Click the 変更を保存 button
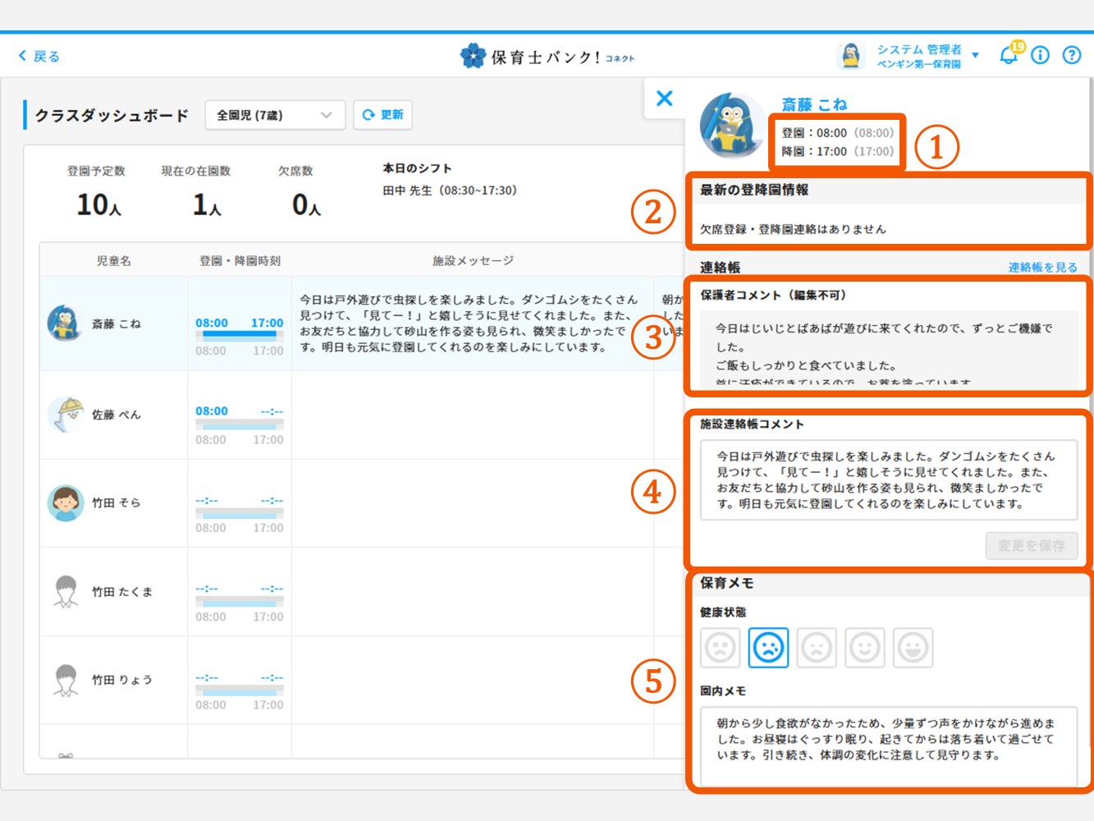The height and width of the screenshot is (821, 1094). pos(1031,545)
